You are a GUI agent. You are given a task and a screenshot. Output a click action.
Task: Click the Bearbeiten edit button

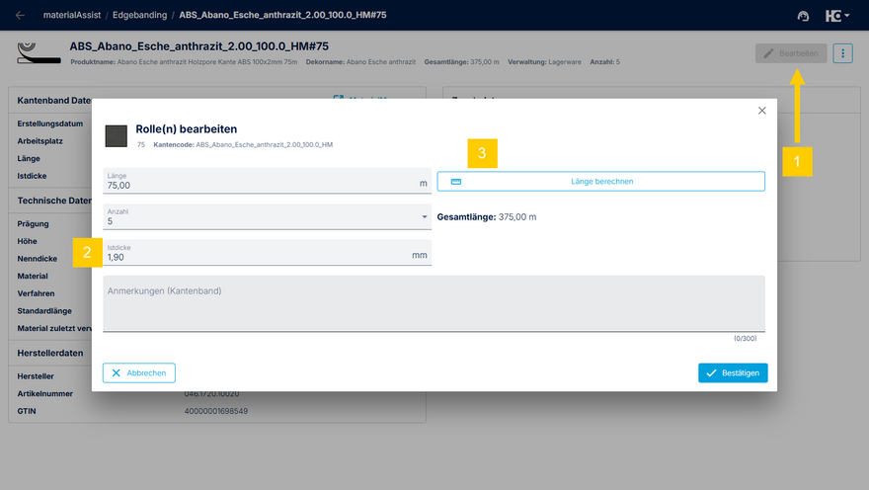[x=791, y=53]
